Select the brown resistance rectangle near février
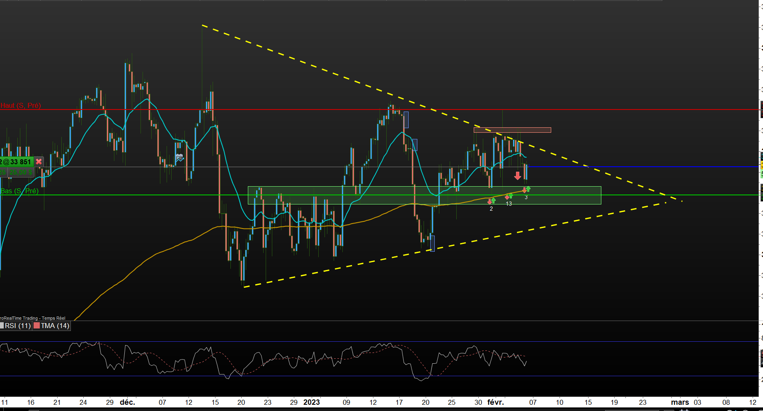Screen dimensions: 763x411 [x=512, y=130]
